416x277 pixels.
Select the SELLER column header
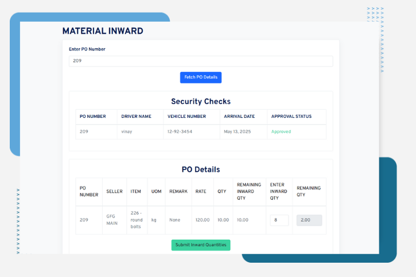114,191
